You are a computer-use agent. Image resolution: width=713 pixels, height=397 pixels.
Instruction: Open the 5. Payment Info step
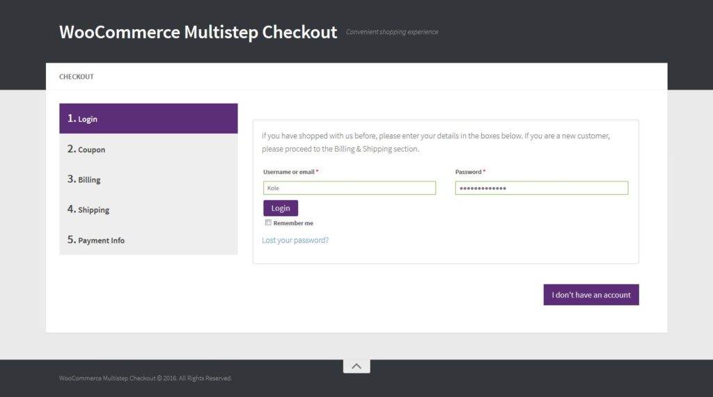point(148,240)
